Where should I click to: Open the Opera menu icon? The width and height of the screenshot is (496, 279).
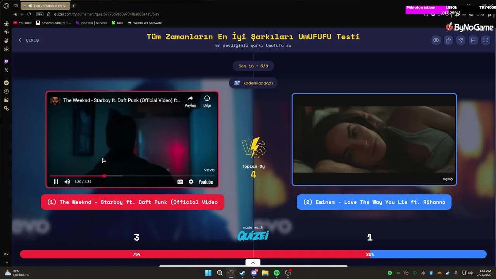pos(6,6)
